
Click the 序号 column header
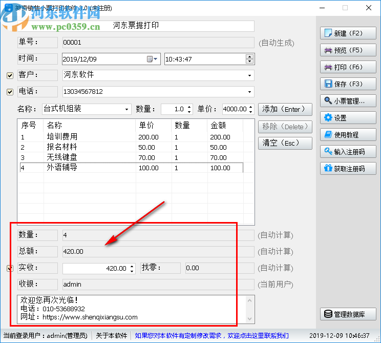tap(31, 125)
